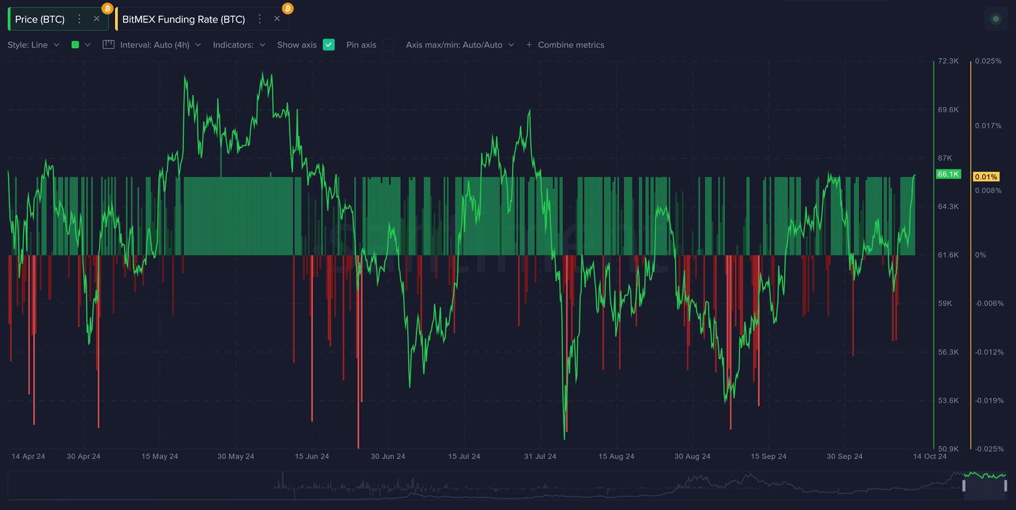Click the green circular status button top-right

coord(995,19)
